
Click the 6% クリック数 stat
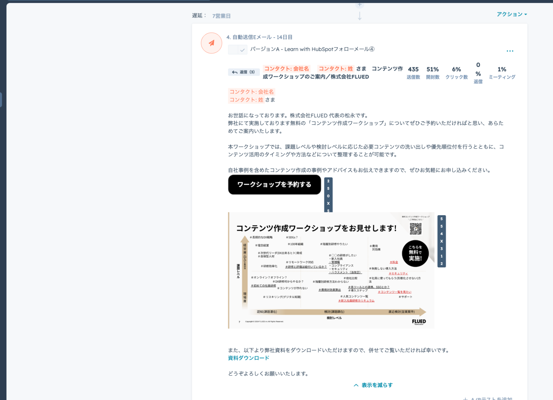(456, 73)
